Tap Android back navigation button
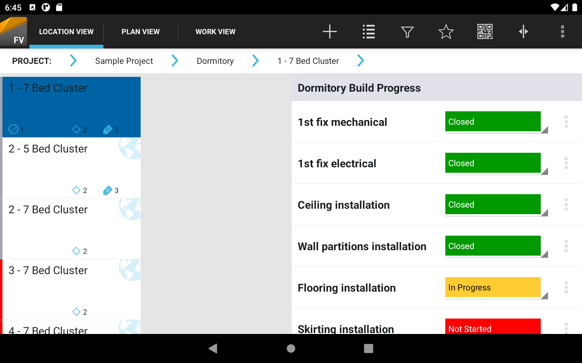The image size is (582, 363). [x=213, y=348]
